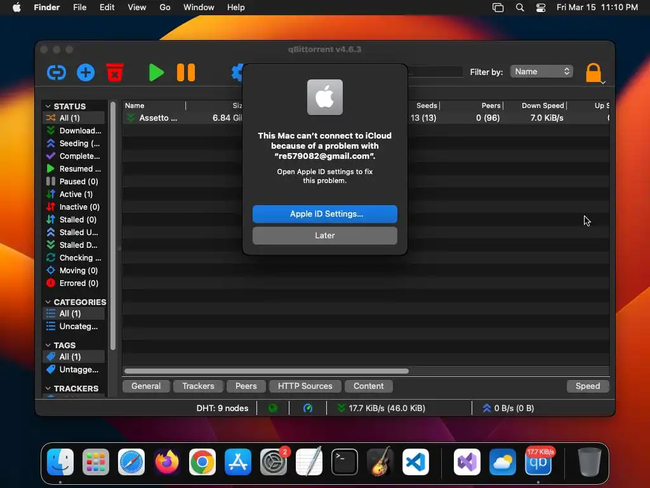This screenshot has width=650, height=488.
Task: Sort by the Down Speed column header
Action: click(x=534, y=106)
